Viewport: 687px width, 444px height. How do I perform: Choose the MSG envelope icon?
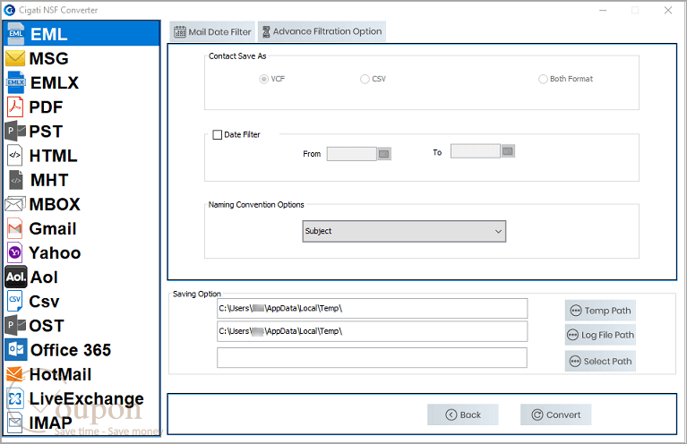coord(15,58)
